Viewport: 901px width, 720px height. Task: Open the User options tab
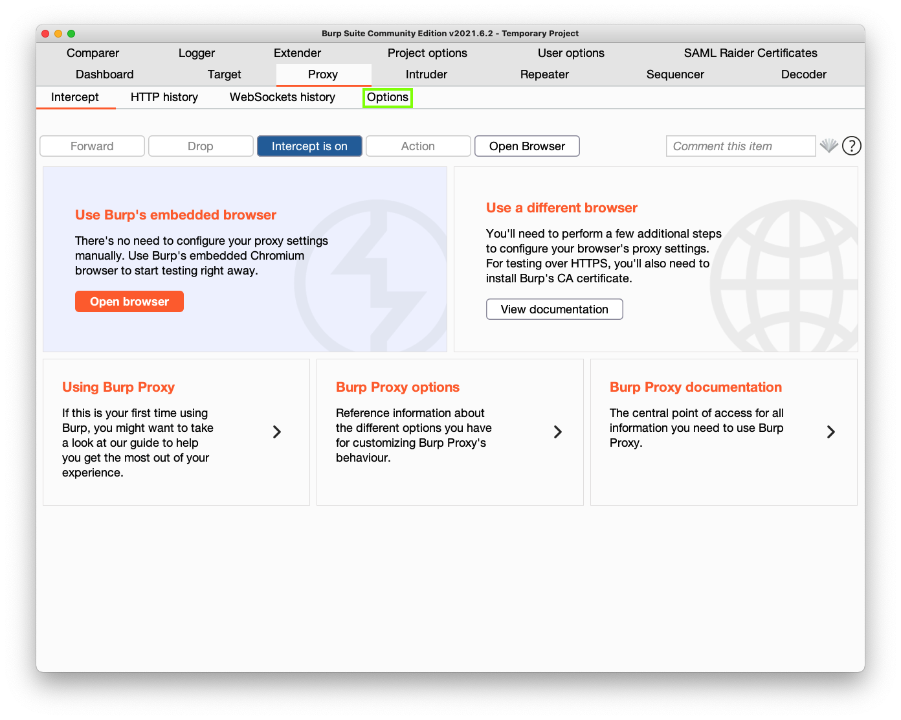pos(571,53)
